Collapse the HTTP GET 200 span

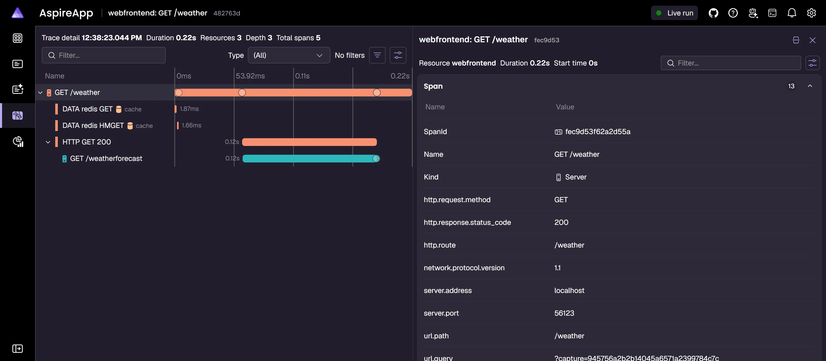[x=48, y=142]
